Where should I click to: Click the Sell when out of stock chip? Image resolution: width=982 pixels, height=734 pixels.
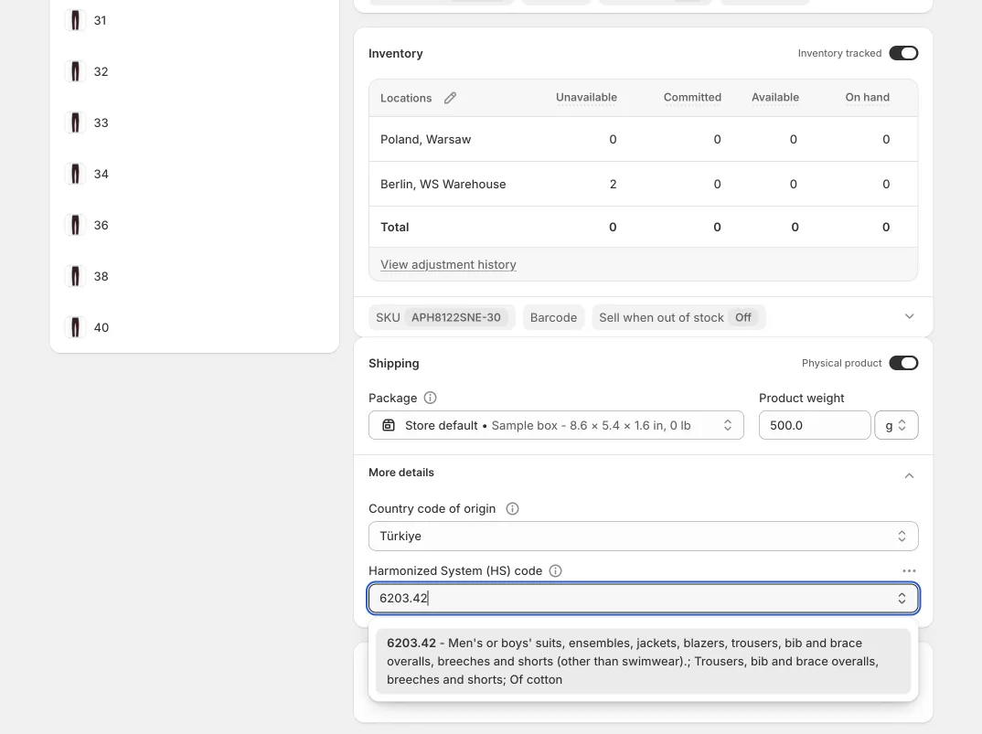678,317
